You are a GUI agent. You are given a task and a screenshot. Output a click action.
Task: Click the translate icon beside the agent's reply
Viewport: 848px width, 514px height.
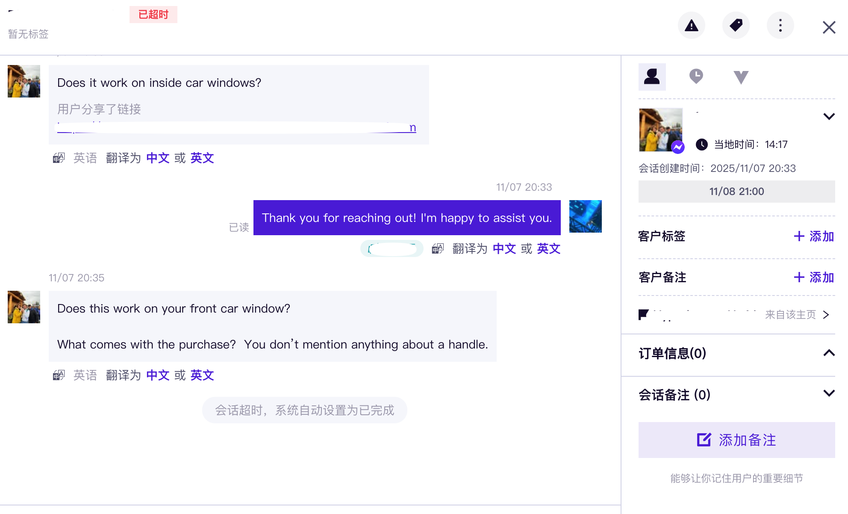click(x=438, y=248)
